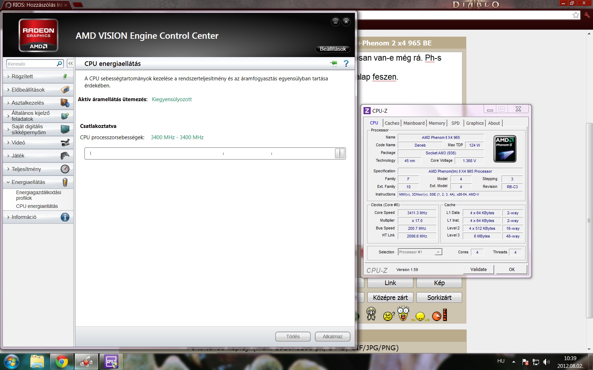The width and height of the screenshot is (593, 370).
Task: Switch to Google Chrome in the taskbar
Action: (62, 362)
